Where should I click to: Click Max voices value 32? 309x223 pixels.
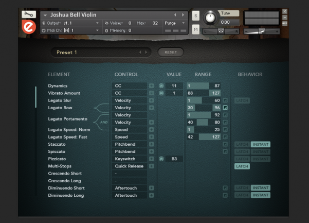[155, 23]
